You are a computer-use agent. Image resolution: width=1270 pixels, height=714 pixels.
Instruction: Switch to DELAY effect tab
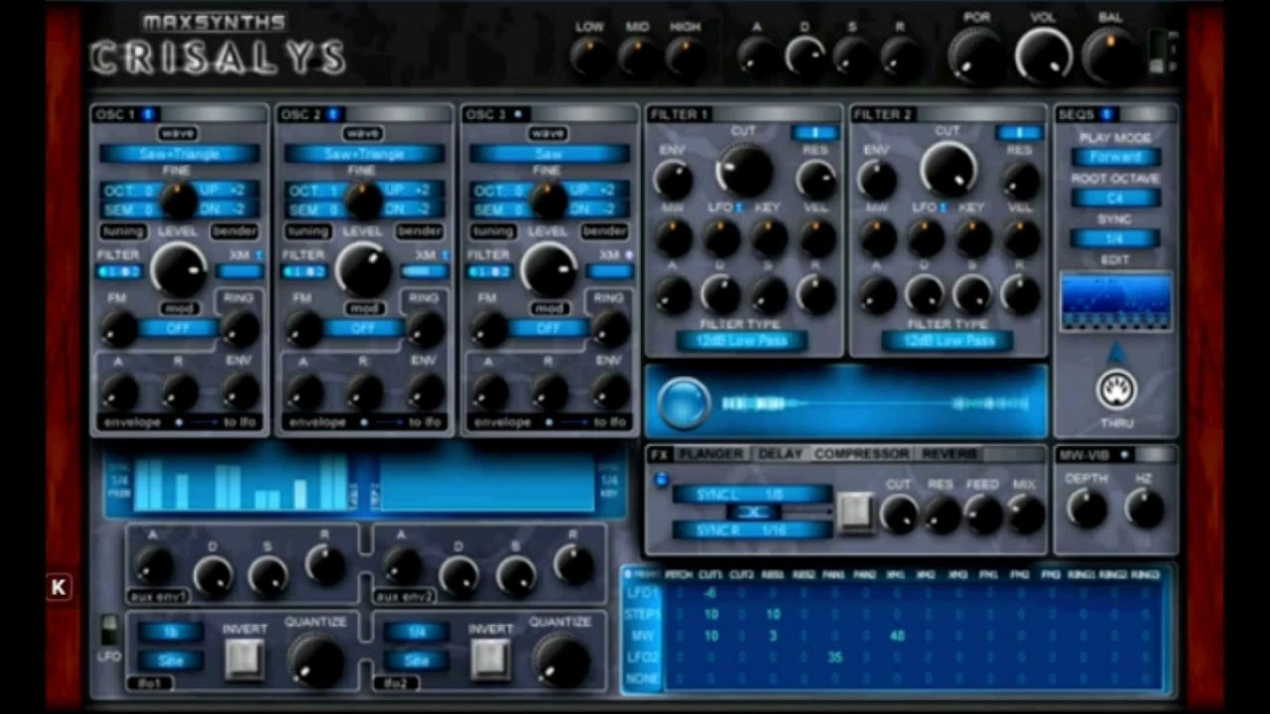(780, 453)
